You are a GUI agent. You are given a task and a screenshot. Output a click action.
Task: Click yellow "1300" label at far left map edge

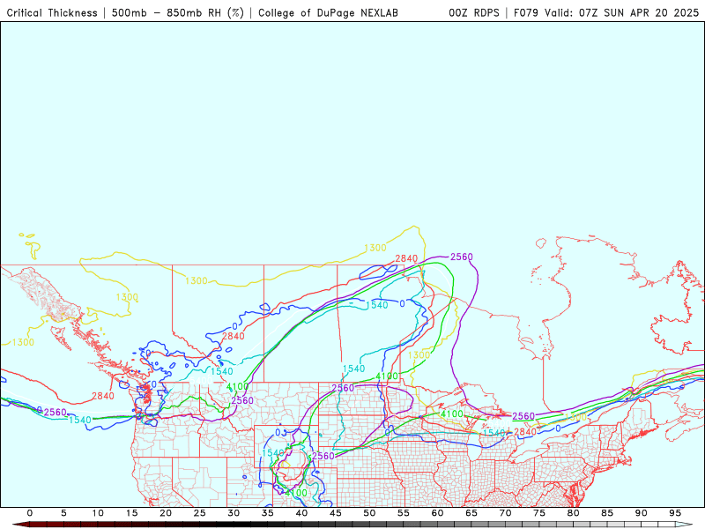23,342
